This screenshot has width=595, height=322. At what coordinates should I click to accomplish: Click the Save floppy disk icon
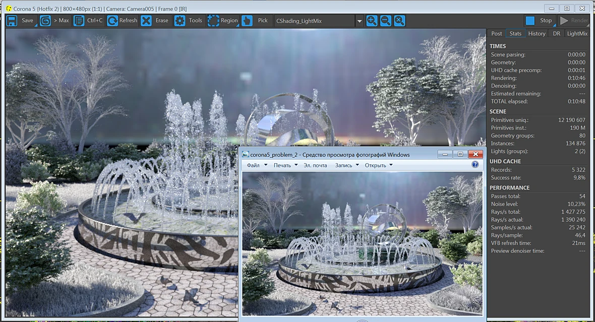pyautogui.click(x=12, y=21)
